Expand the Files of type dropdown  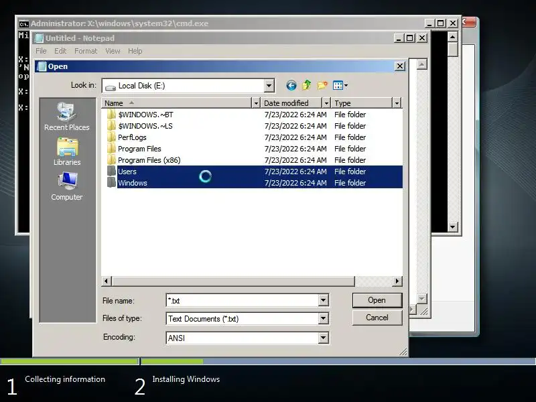323,319
